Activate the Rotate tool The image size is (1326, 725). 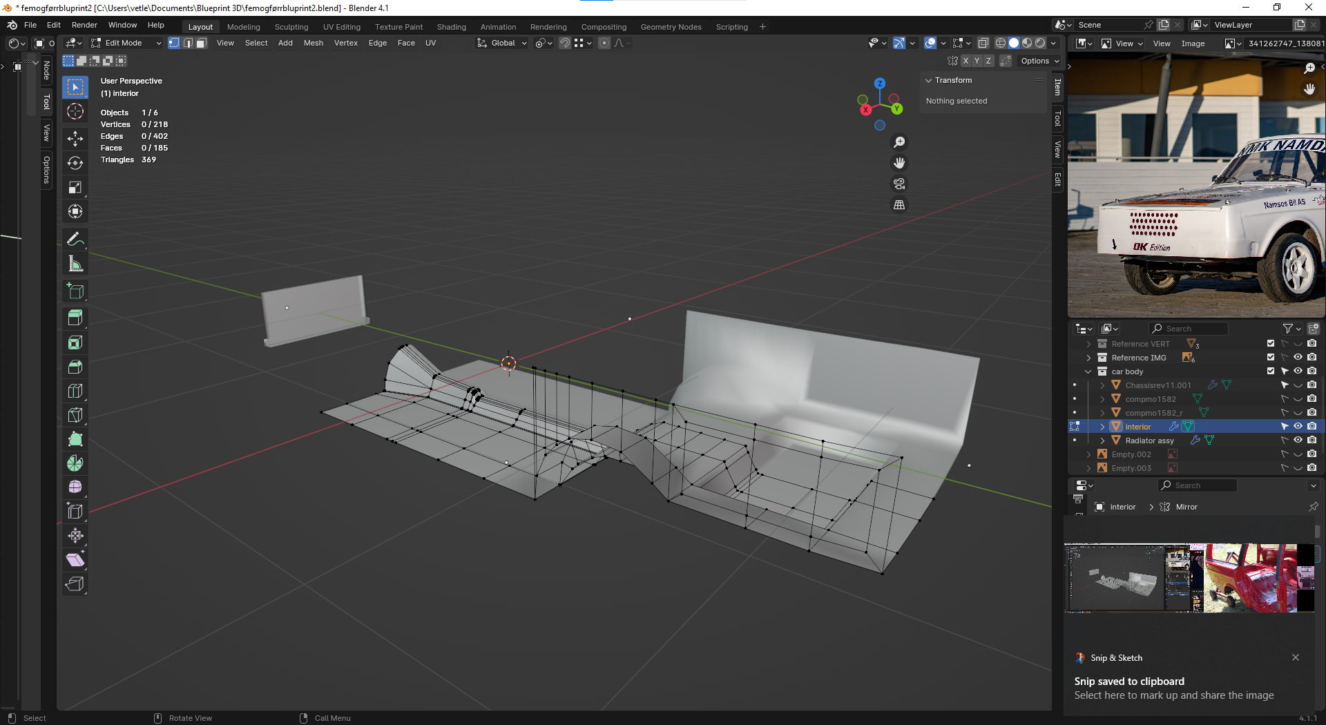75,163
